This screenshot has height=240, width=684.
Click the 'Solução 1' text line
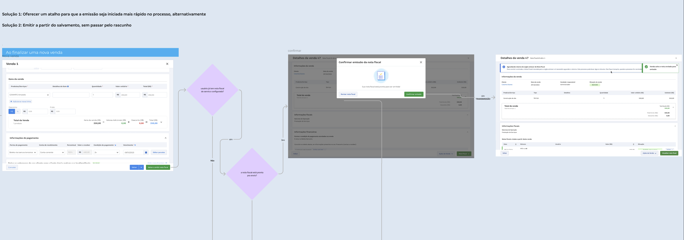pos(104,14)
